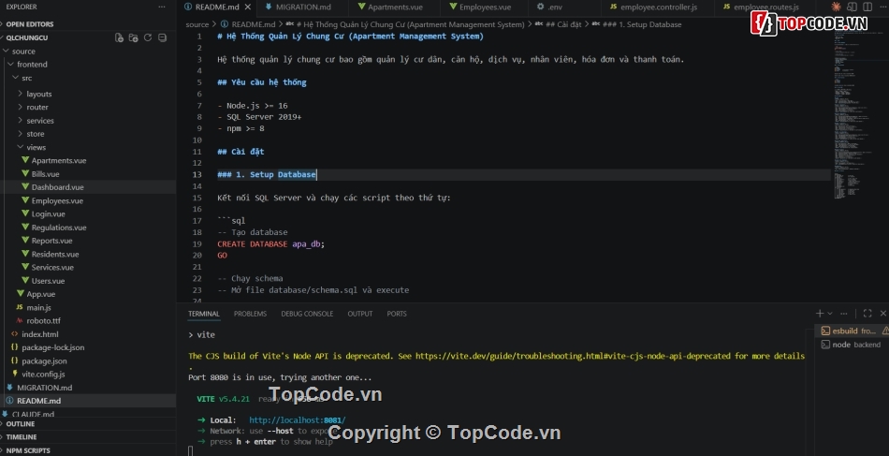Select the esbuild frontend terminal
Viewport: 889px width, 456px height.
pos(852,331)
